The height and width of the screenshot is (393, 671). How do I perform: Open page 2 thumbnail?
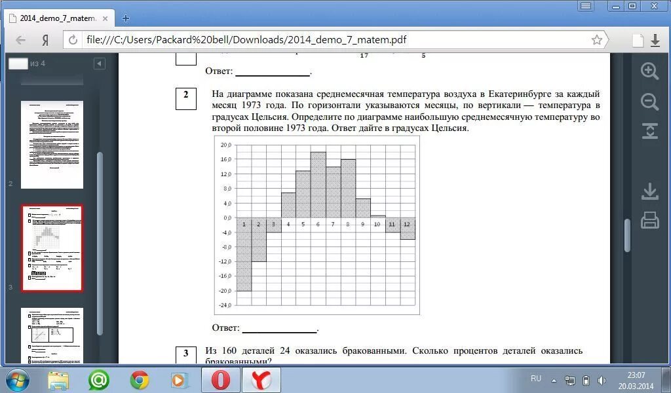point(52,145)
